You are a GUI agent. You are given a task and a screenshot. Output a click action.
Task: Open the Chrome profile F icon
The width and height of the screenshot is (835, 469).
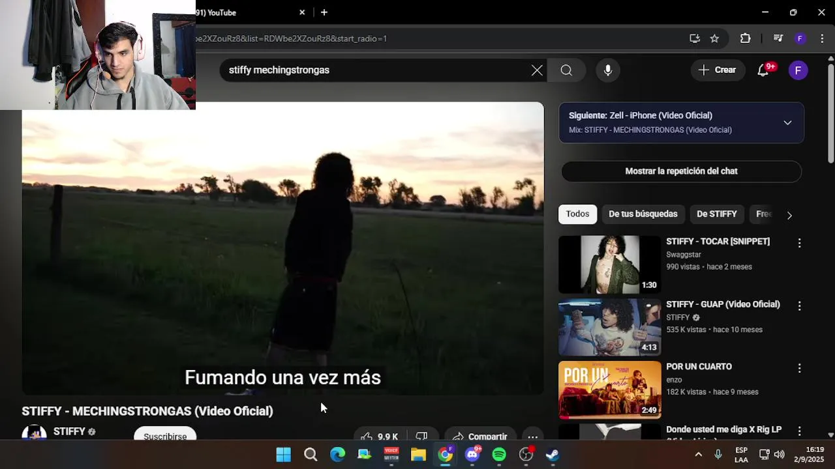pos(800,38)
